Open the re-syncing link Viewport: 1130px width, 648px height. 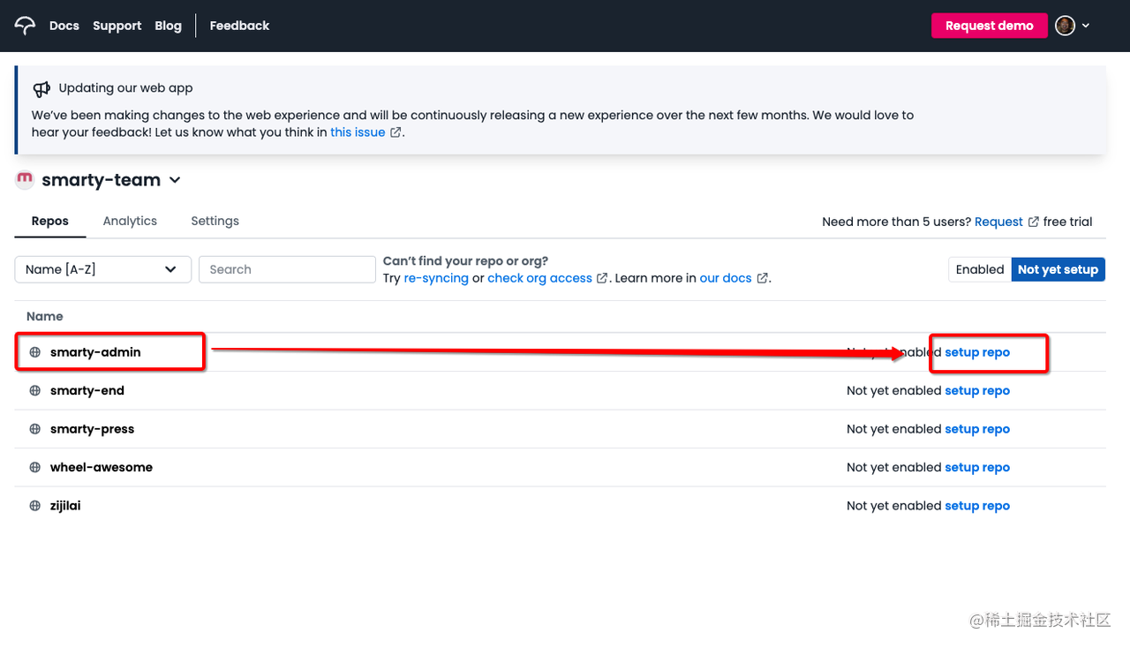[x=436, y=278]
